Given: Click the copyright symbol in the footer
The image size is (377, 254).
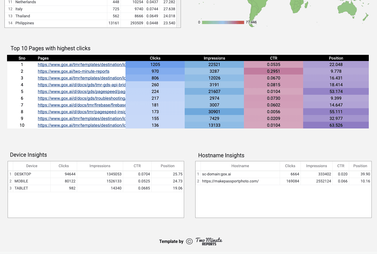Looking at the screenshot, I should coord(189,241).
